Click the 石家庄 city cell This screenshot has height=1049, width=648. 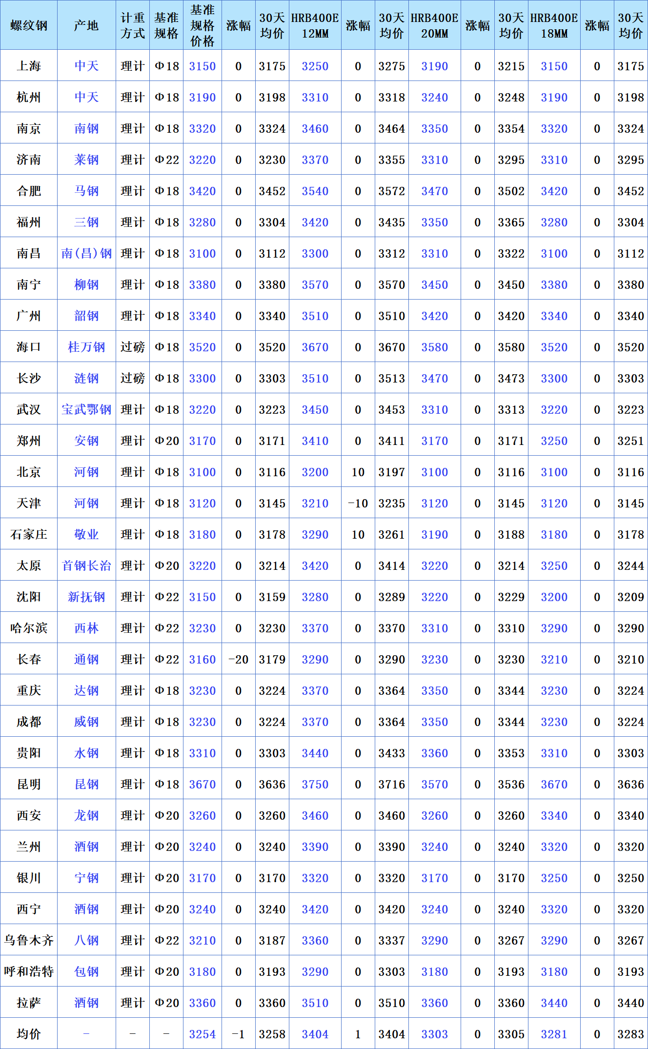[x=29, y=534]
